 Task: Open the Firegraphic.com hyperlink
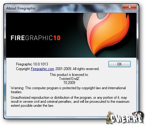point(43,69)
